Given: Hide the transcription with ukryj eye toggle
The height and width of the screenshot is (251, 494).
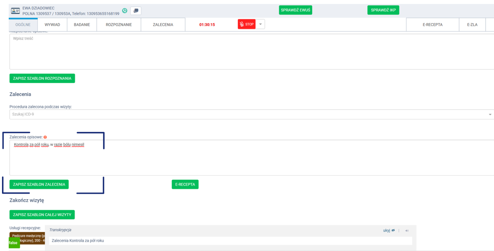Looking at the screenshot, I should click(x=389, y=230).
